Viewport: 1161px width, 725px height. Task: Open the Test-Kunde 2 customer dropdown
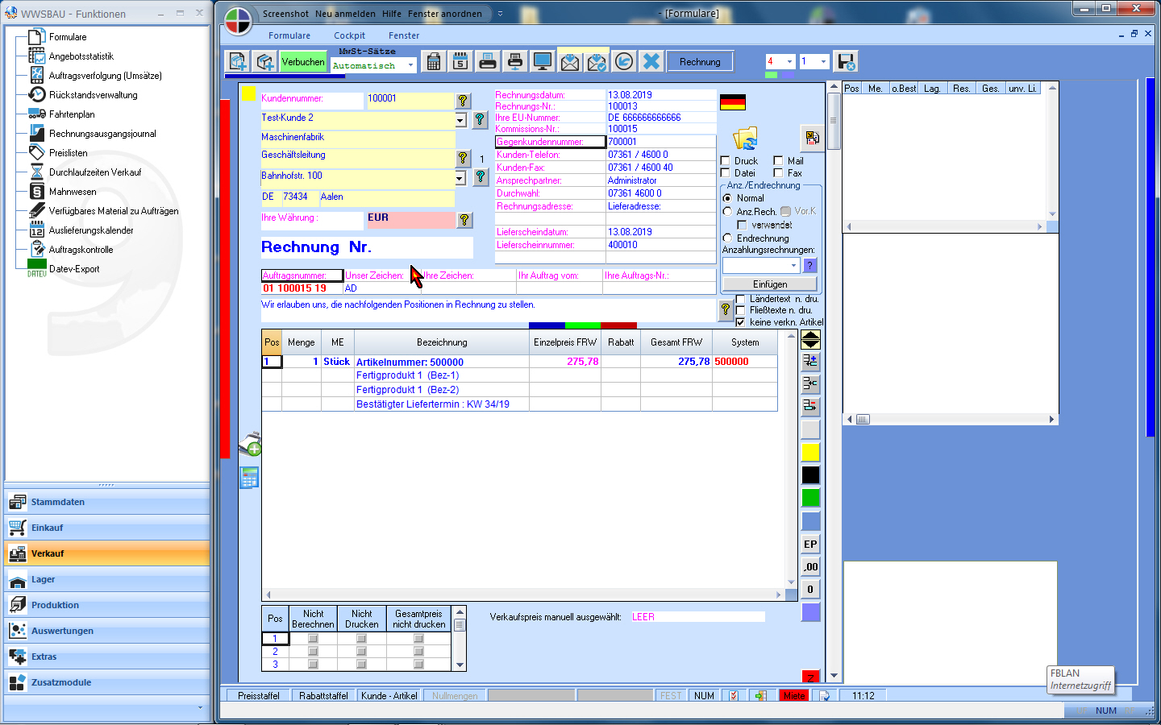460,120
